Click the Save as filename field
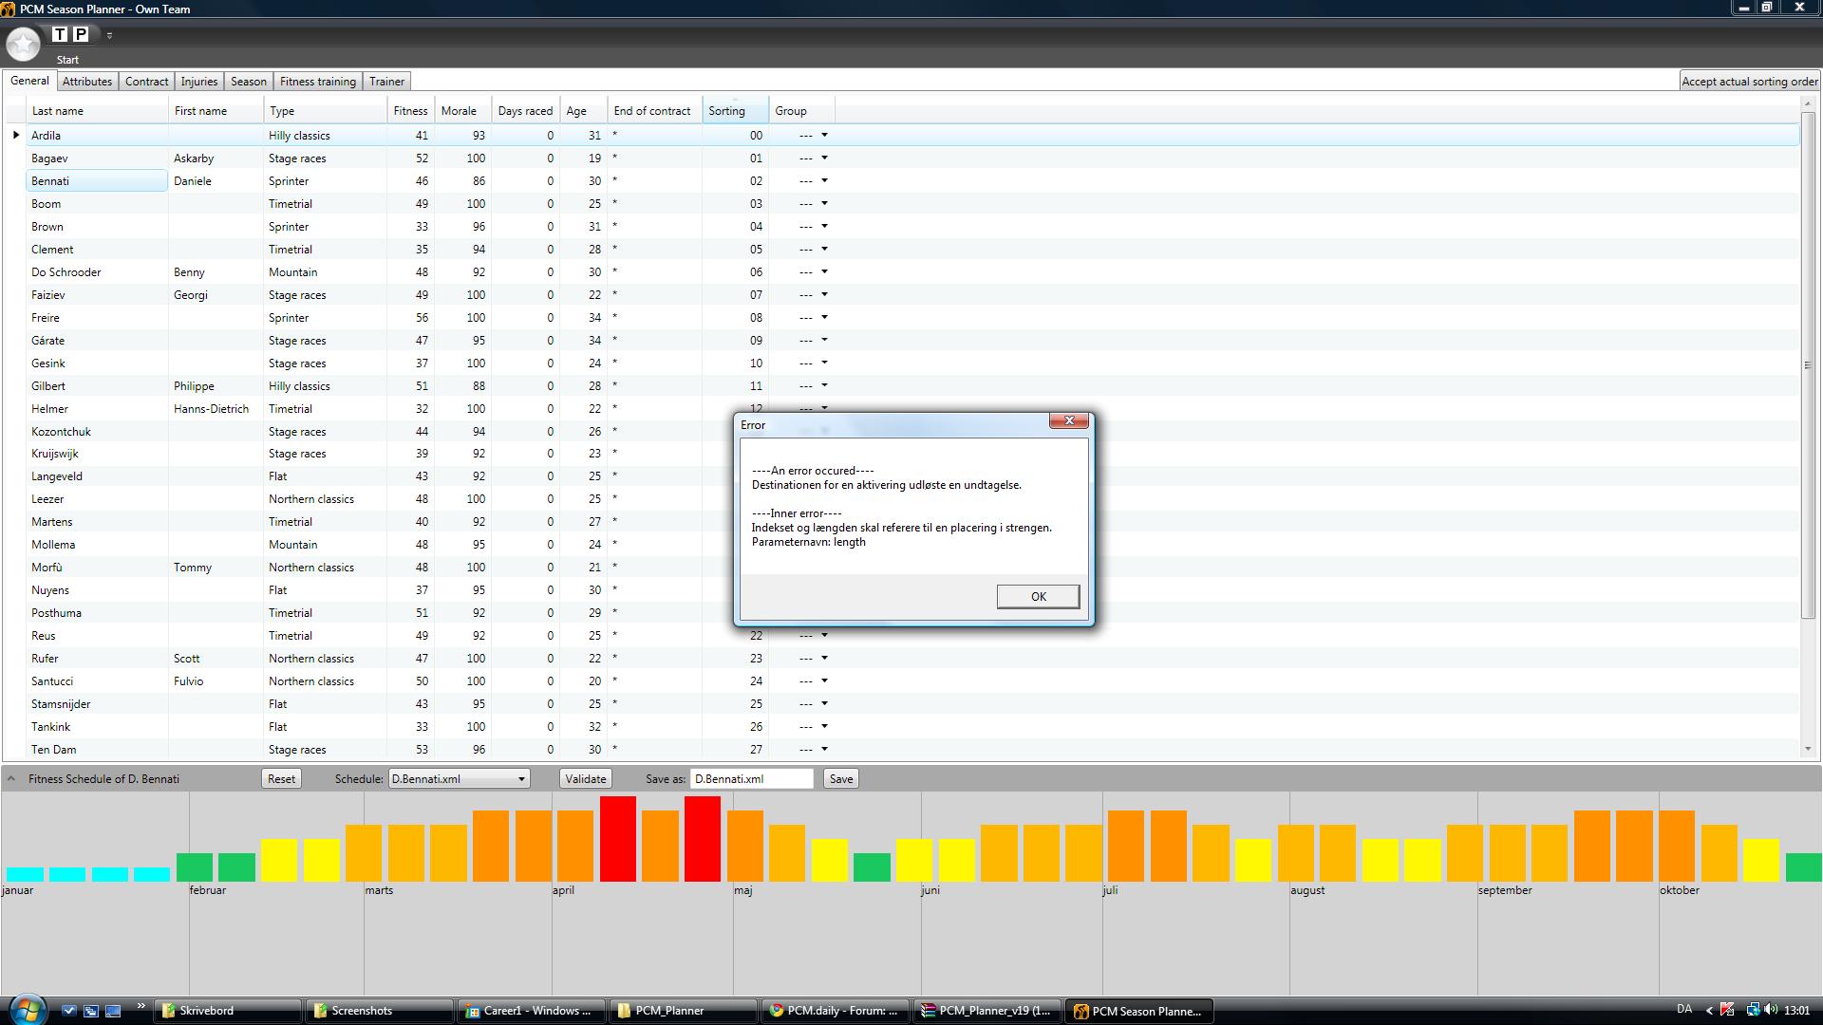 (x=751, y=779)
